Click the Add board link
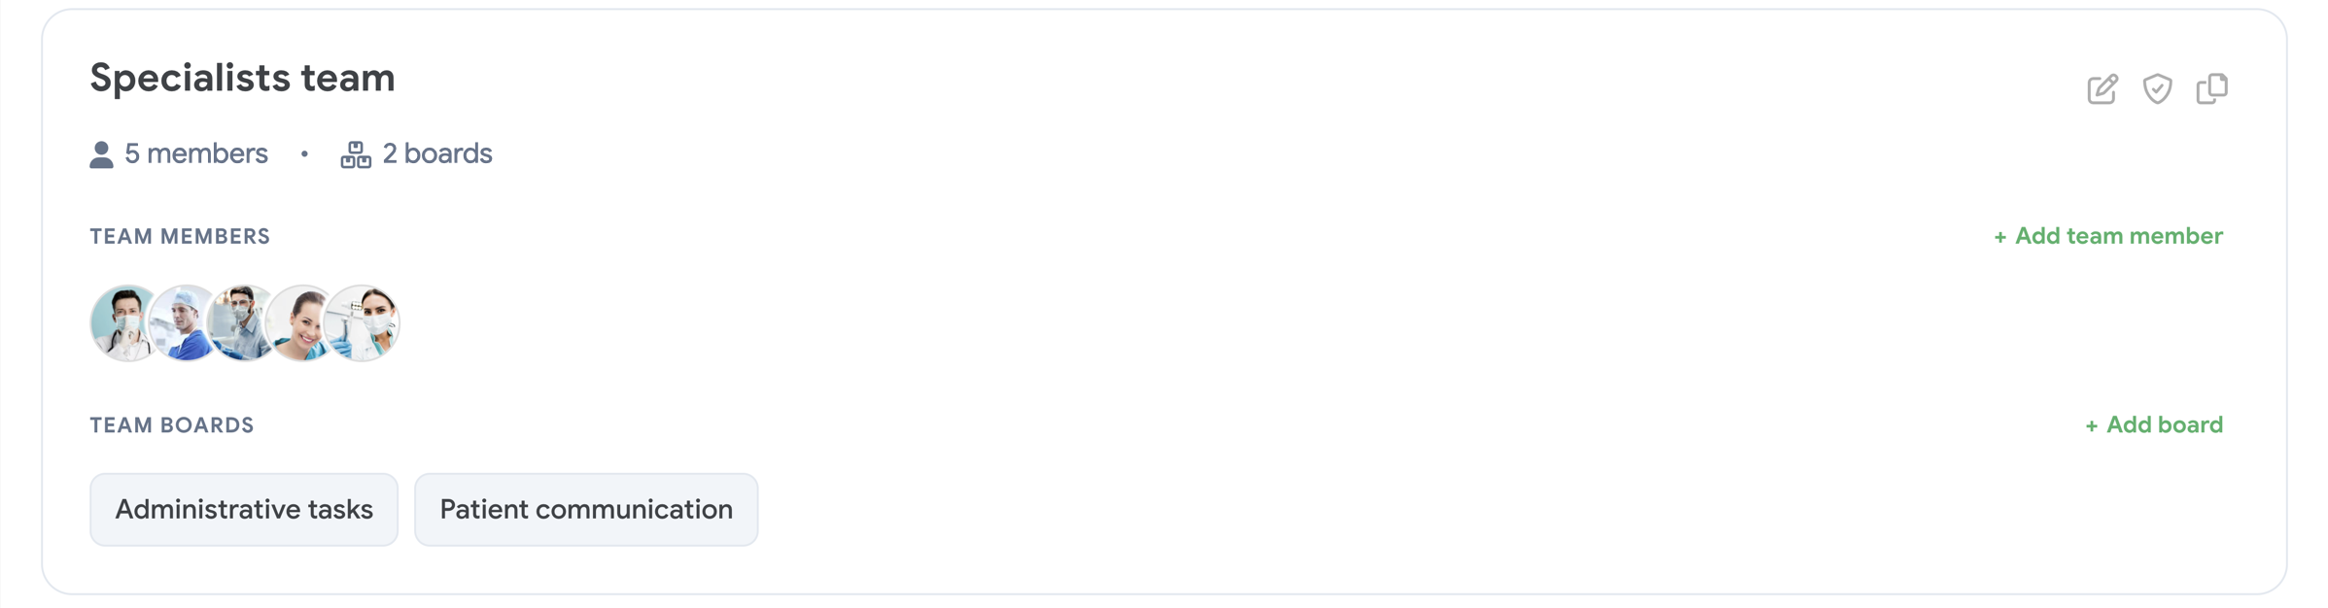This screenshot has height=608, width=2328. pyautogui.click(x=2153, y=424)
